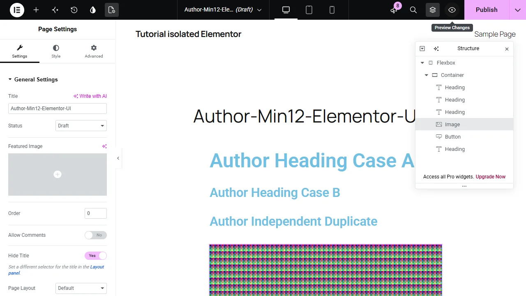Select the Style tab
This screenshot has width=526, height=296.
[56, 51]
